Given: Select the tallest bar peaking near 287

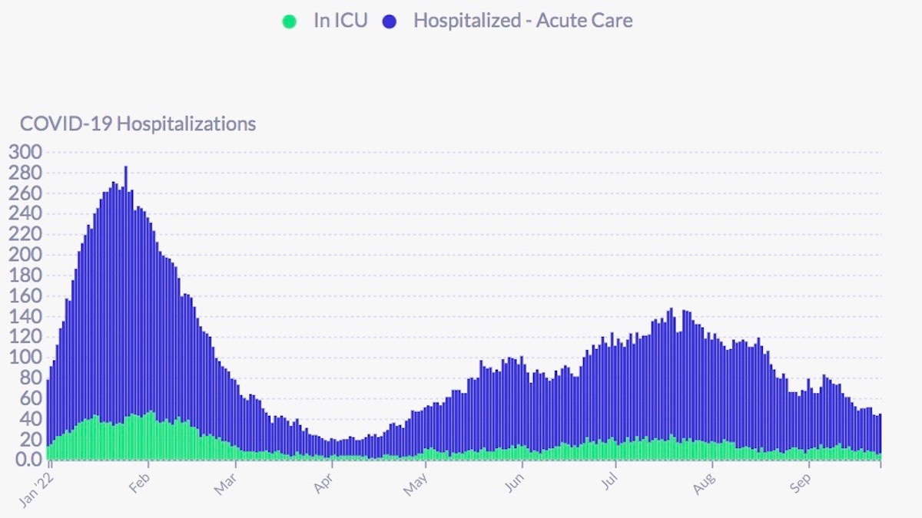Looking at the screenshot, I should (x=126, y=307).
